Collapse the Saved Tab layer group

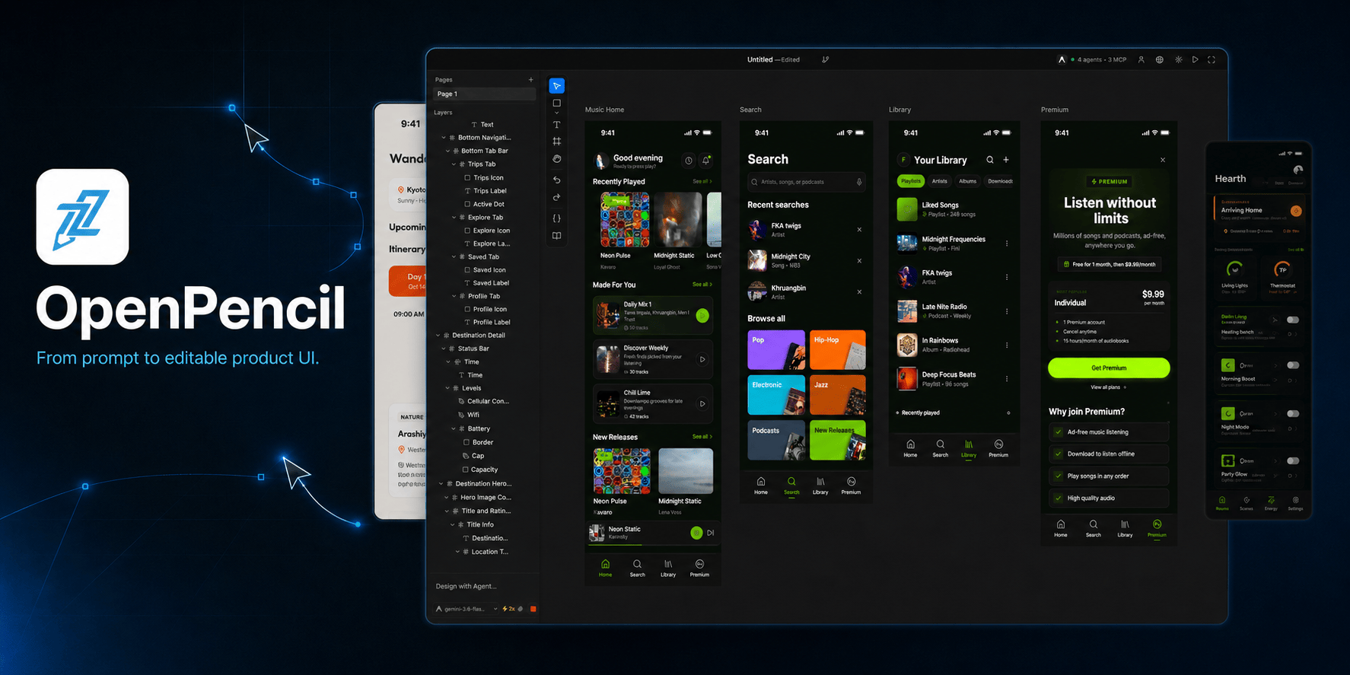tap(454, 257)
